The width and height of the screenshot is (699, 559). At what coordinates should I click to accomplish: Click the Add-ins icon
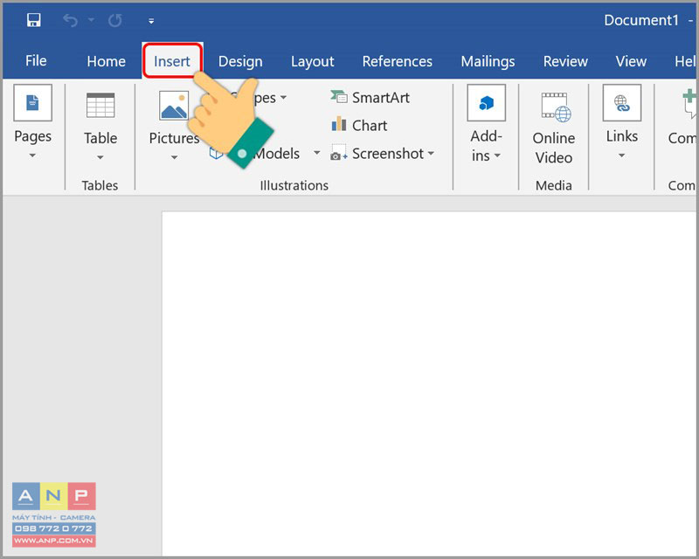click(487, 103)
